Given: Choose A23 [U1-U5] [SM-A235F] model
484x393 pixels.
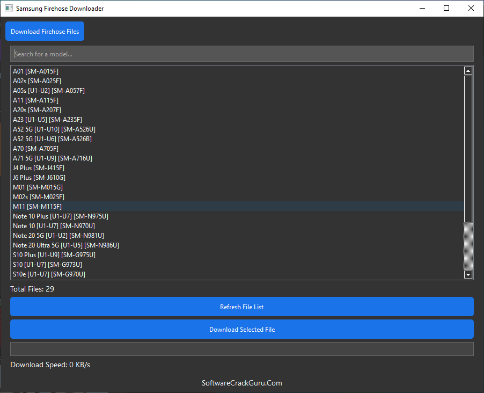Looking at the screenshot, I should pyautogui.click(x=47, y=120).
